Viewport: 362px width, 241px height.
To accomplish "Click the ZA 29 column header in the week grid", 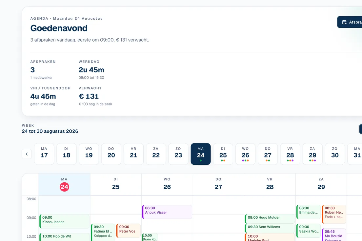I will point(321,184).
